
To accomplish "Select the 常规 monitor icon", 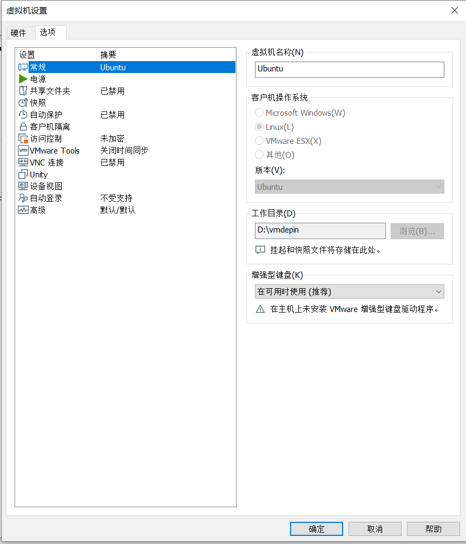I will pyautogui.click(x=23, y=67).
